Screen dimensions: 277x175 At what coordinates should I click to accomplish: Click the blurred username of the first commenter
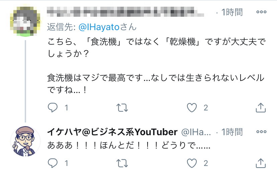125,12
